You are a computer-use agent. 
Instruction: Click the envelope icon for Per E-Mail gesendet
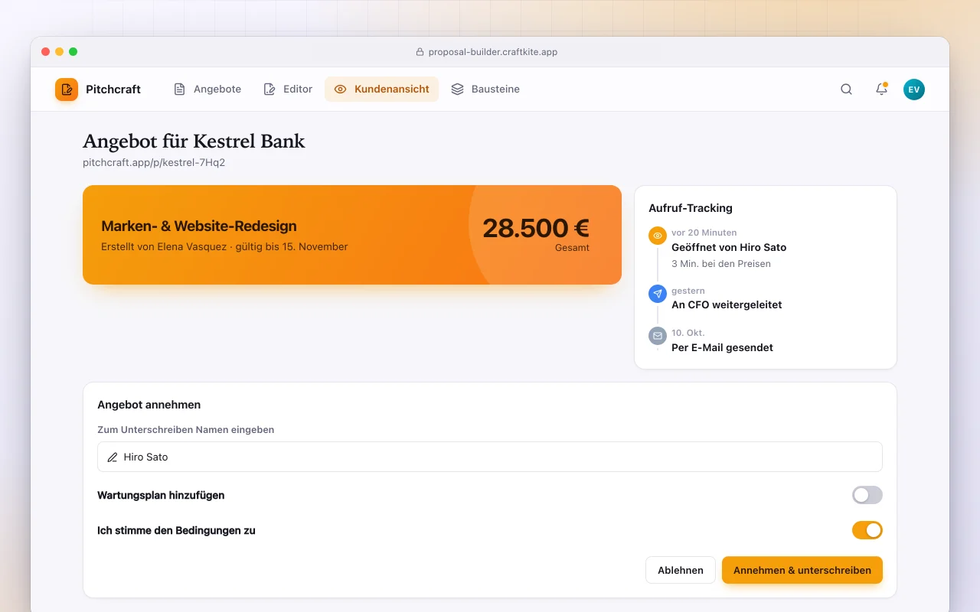point(658,336)
